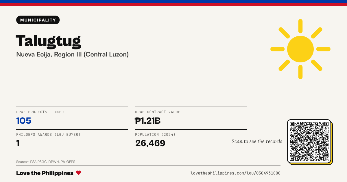Click the Nueva Ecija, Region III subtitle
The width and height of the screenshot is (347, 182).
(x=72, y=54)
